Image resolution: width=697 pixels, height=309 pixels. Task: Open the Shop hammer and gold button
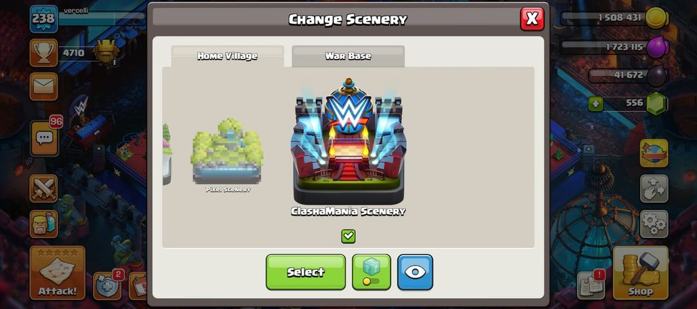[641, 272]
